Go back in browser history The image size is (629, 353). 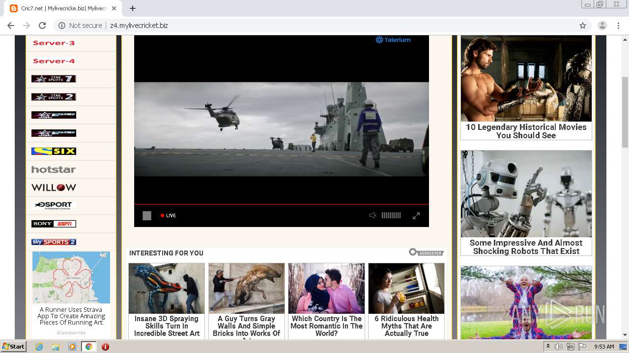tap(11, 25)
